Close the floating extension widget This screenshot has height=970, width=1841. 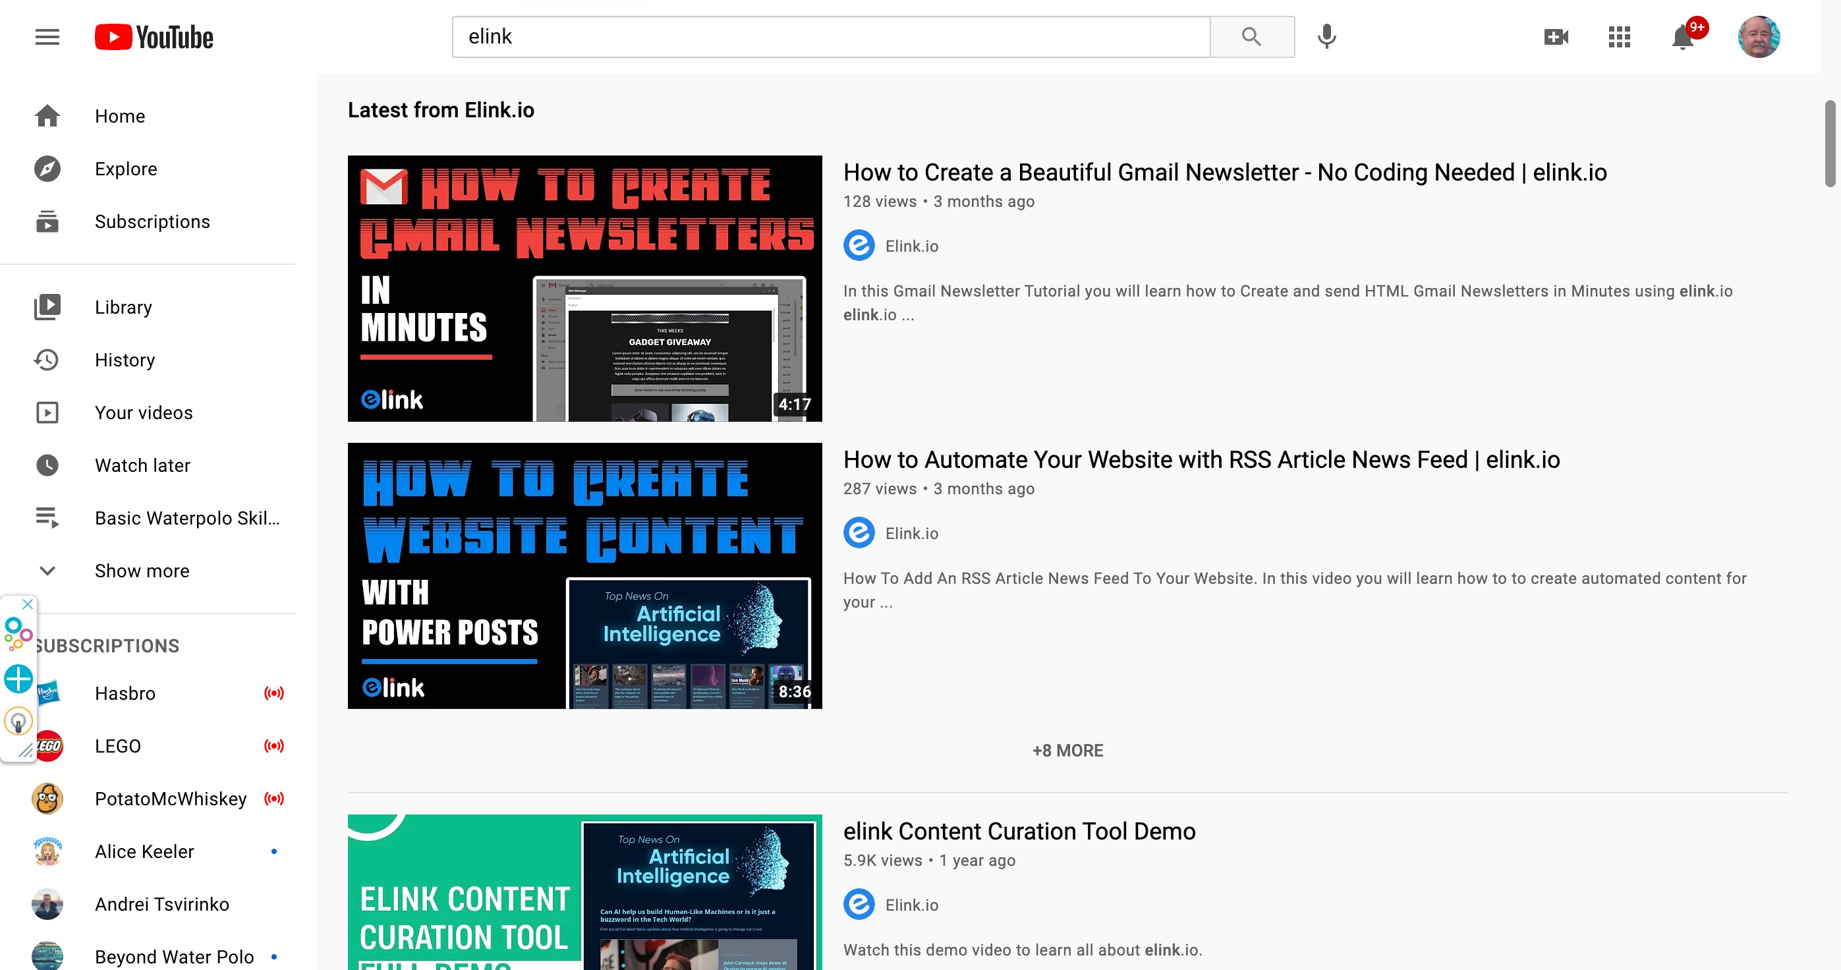point(27,604)
